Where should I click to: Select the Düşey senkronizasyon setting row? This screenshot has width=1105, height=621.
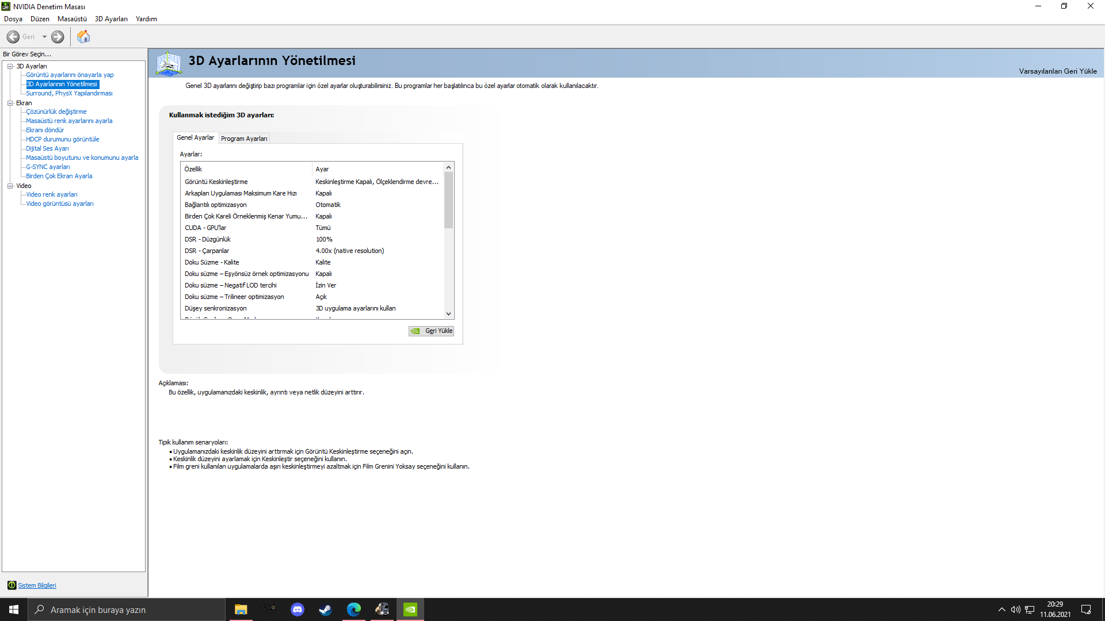[x=247, y=308]
